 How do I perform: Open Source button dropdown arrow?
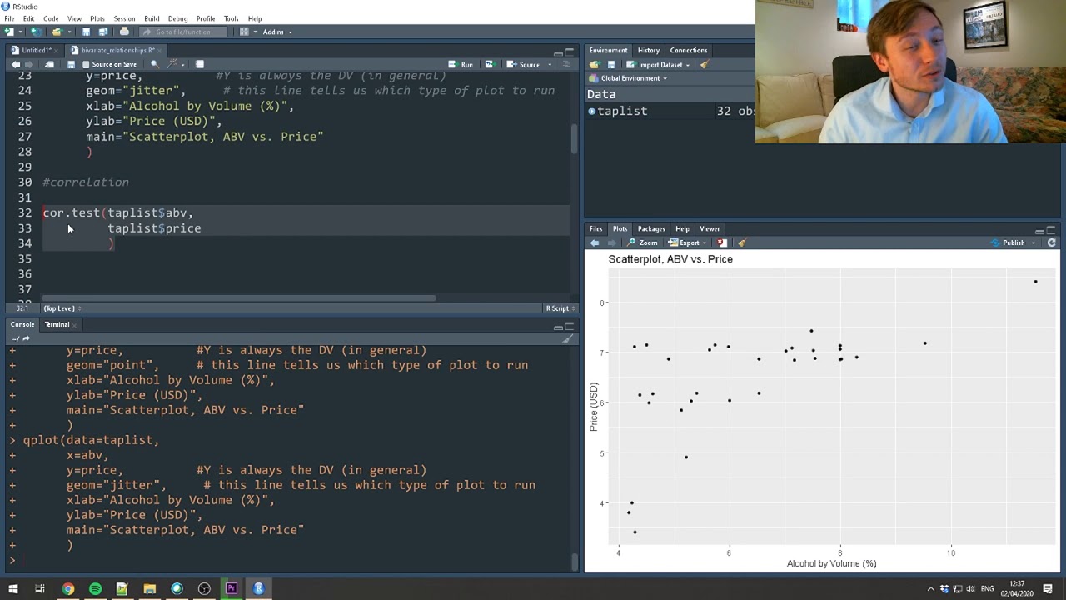click(x=550, y=64)
